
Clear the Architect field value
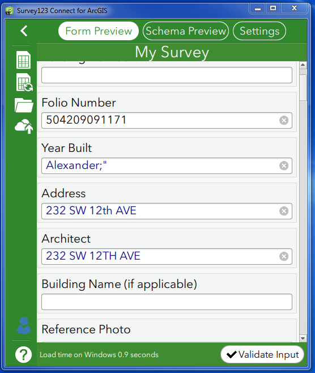point(284,256)
